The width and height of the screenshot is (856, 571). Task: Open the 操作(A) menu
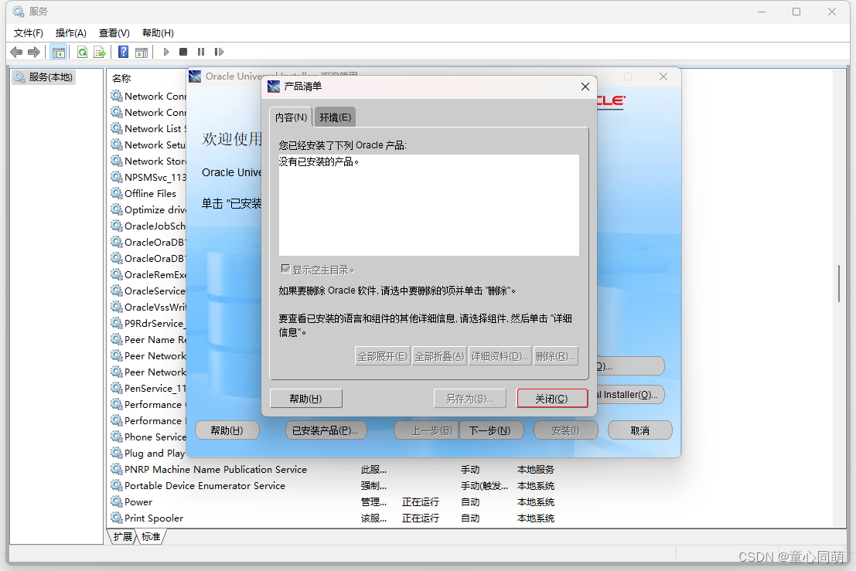click(71, 32)
